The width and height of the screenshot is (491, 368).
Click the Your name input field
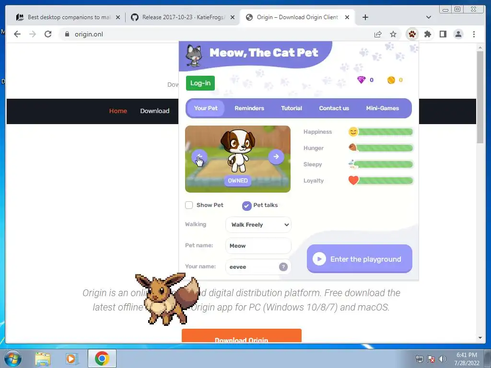[258, 266]
